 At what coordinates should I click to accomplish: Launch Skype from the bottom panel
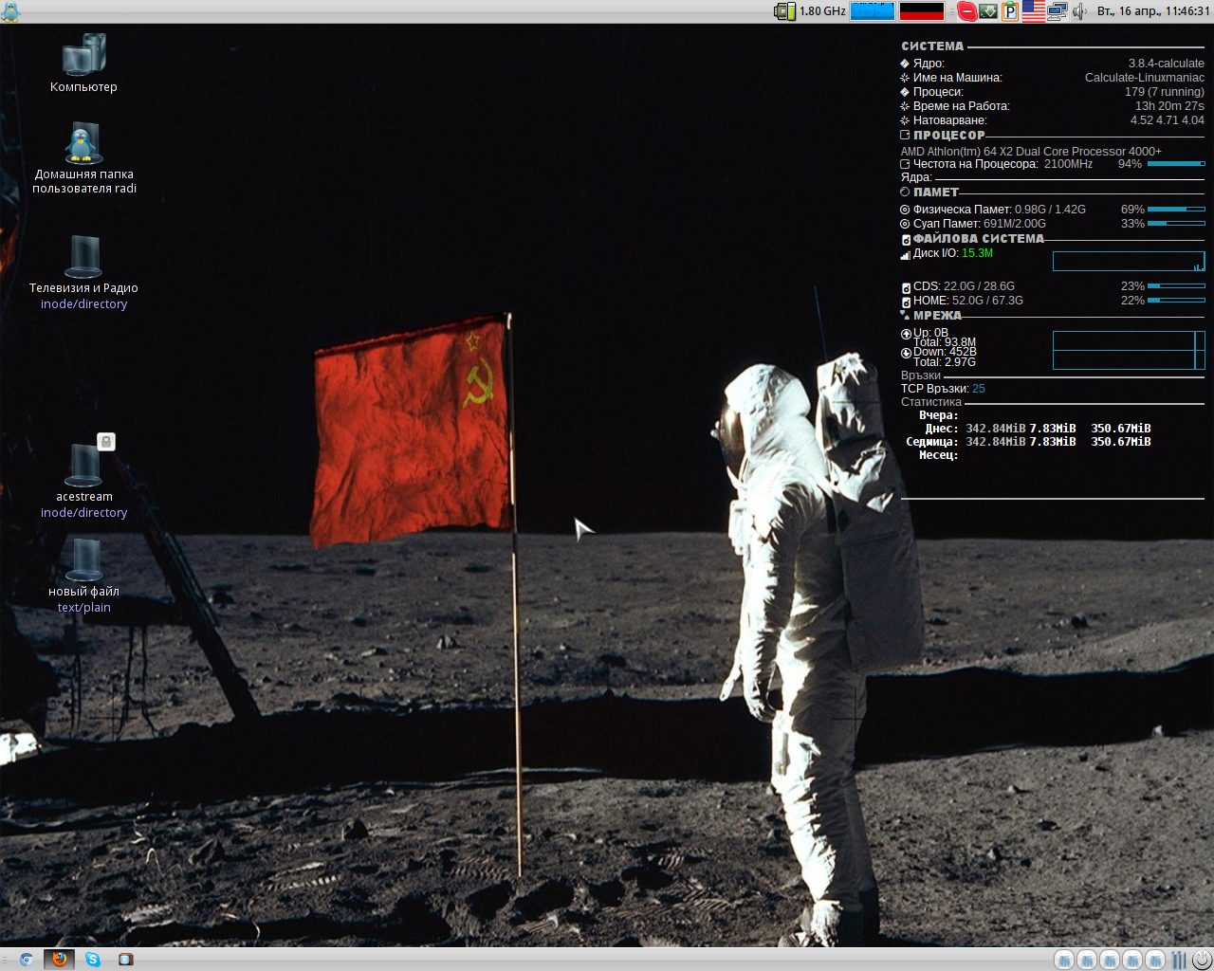93,960
